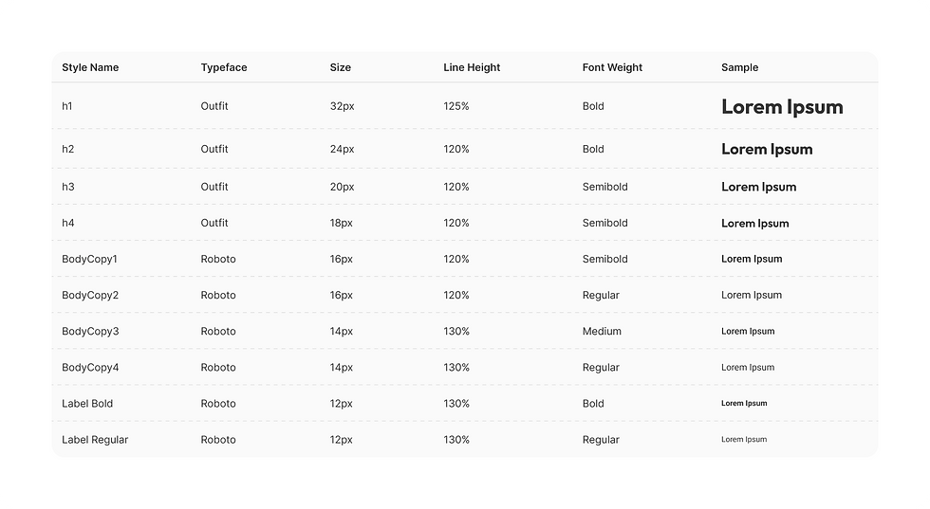This screenshot has width=930, height=509.
Task: Click Medium font weight in BodyCopy3 row
Action: click(602, 331)
